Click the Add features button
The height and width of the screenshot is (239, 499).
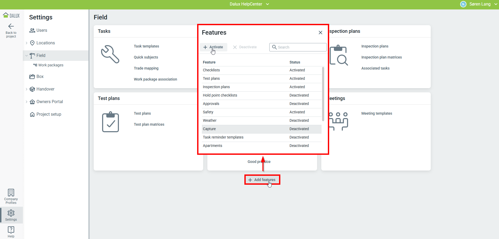[262, 180]
